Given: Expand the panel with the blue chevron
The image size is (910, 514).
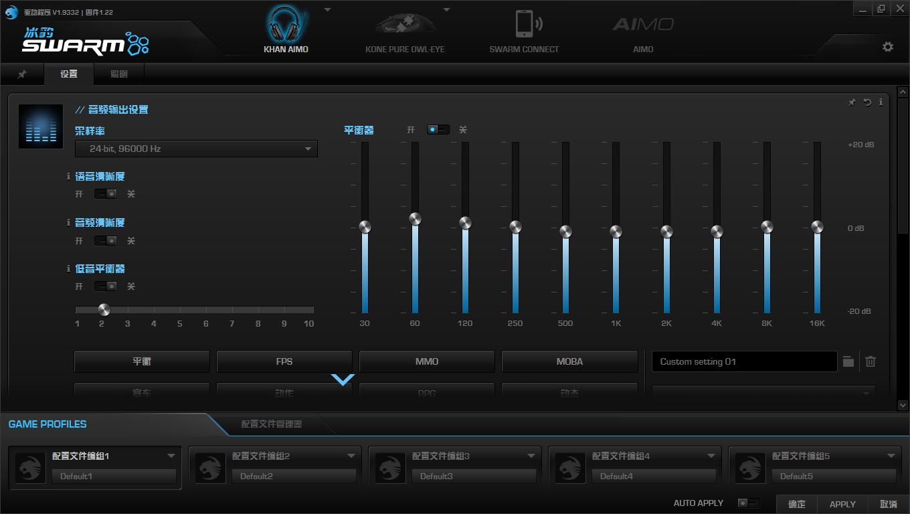Looking at the screenshot, I should [343, 380].
